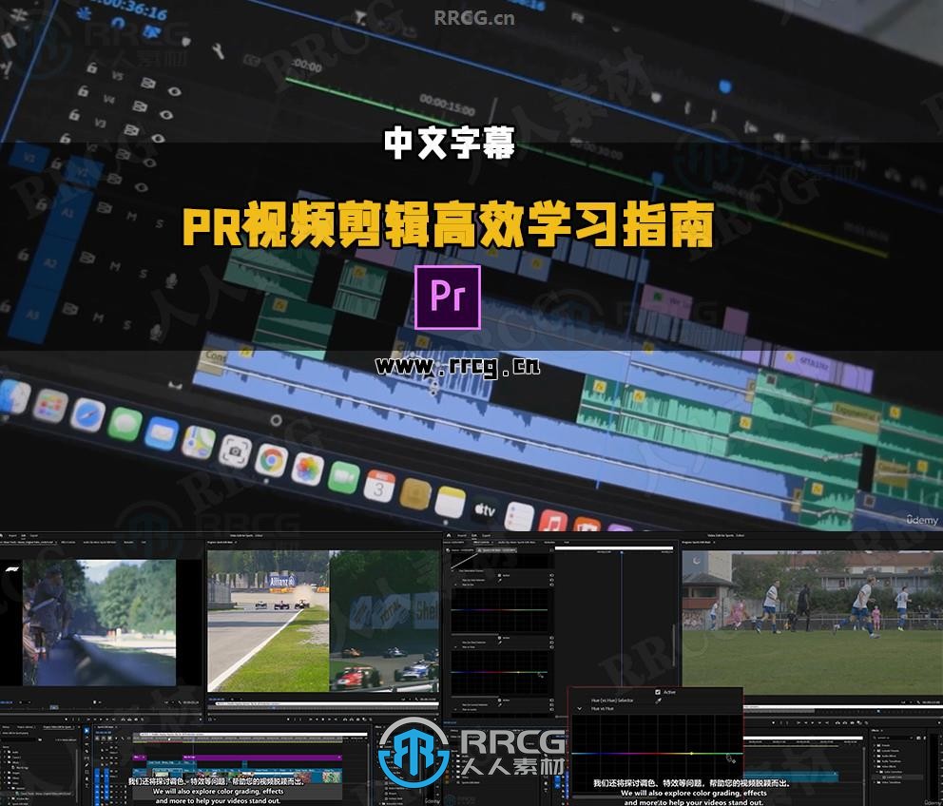
Task: Enable voice-over record mic on A3
Action: [x=156, y=332]
